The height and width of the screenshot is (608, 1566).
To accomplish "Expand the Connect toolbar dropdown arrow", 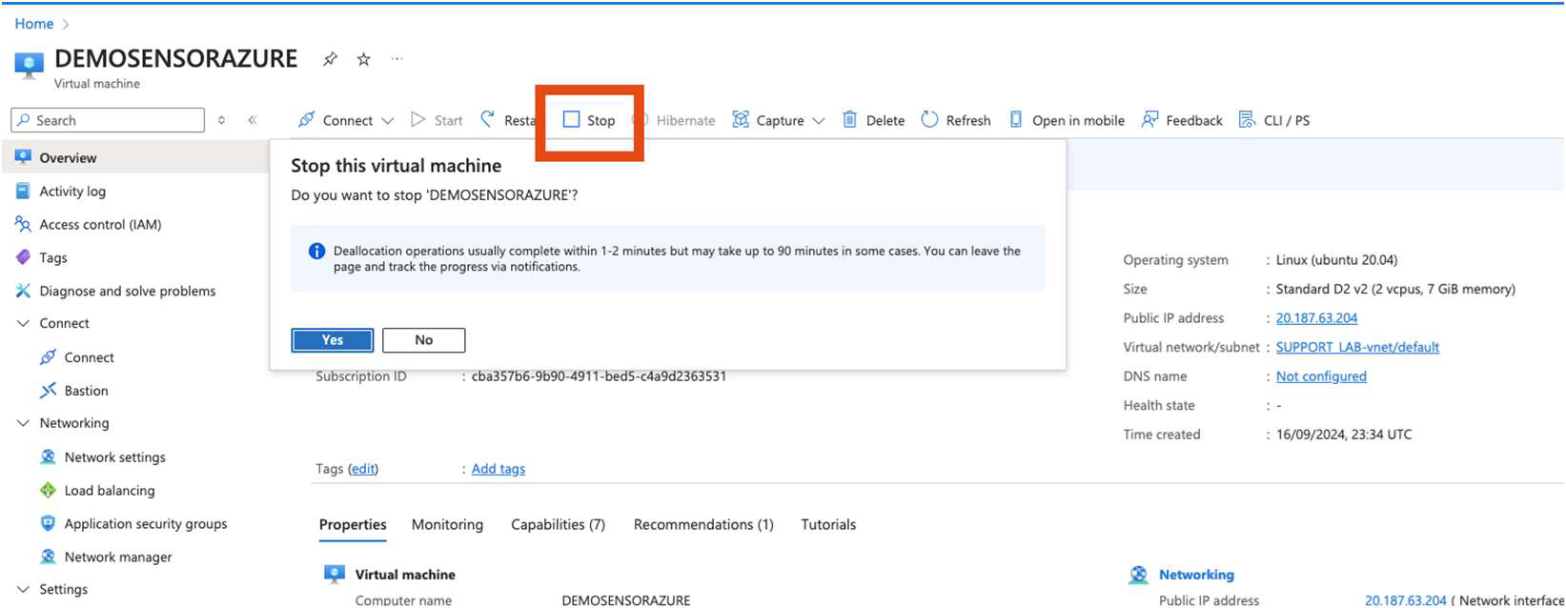I will 387,121.
